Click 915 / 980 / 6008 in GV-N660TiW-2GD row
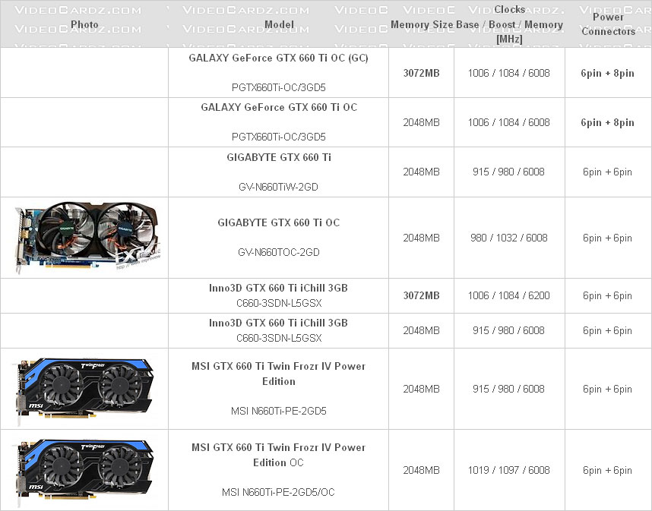The height and width of the screenshot is (511, 652). [508, 172]
